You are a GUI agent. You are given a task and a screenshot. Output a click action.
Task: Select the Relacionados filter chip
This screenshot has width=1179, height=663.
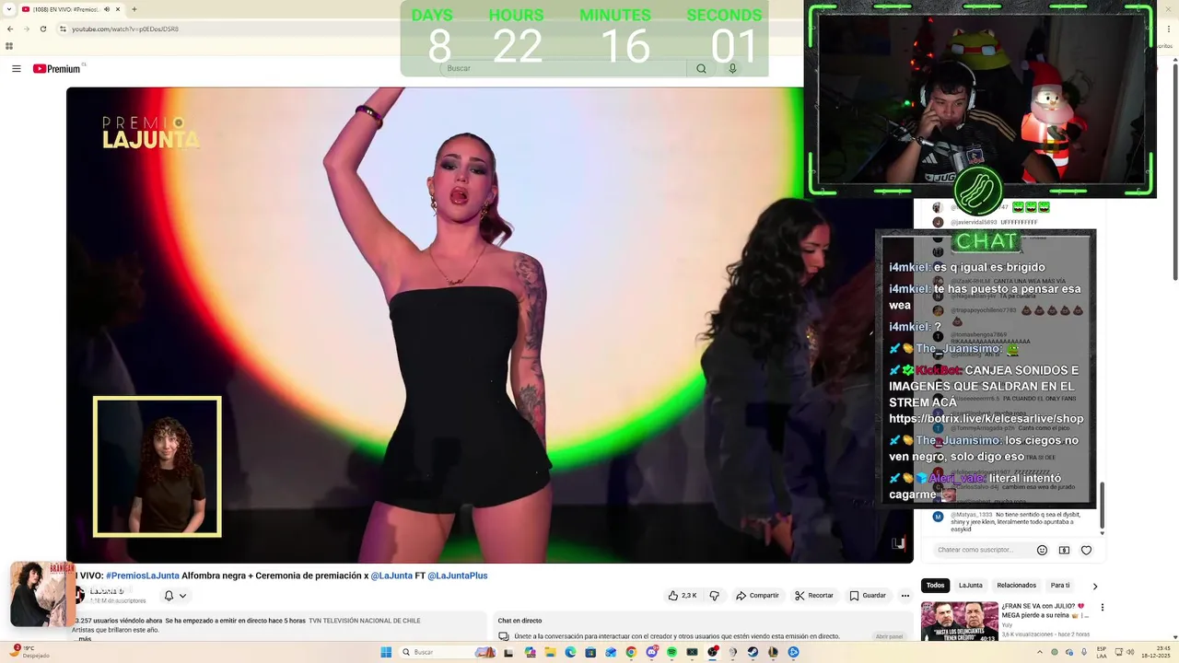1016,586
